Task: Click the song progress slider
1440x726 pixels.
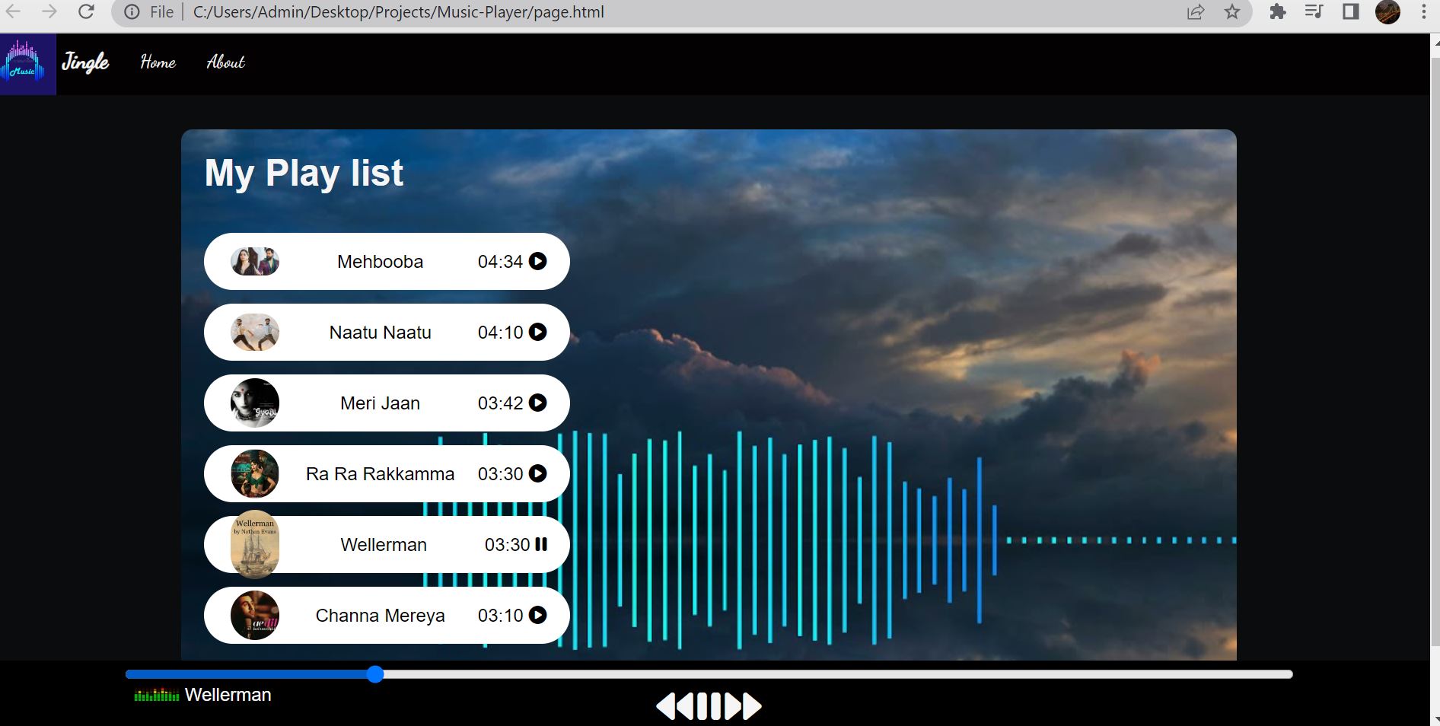Action: click(374, 675)
